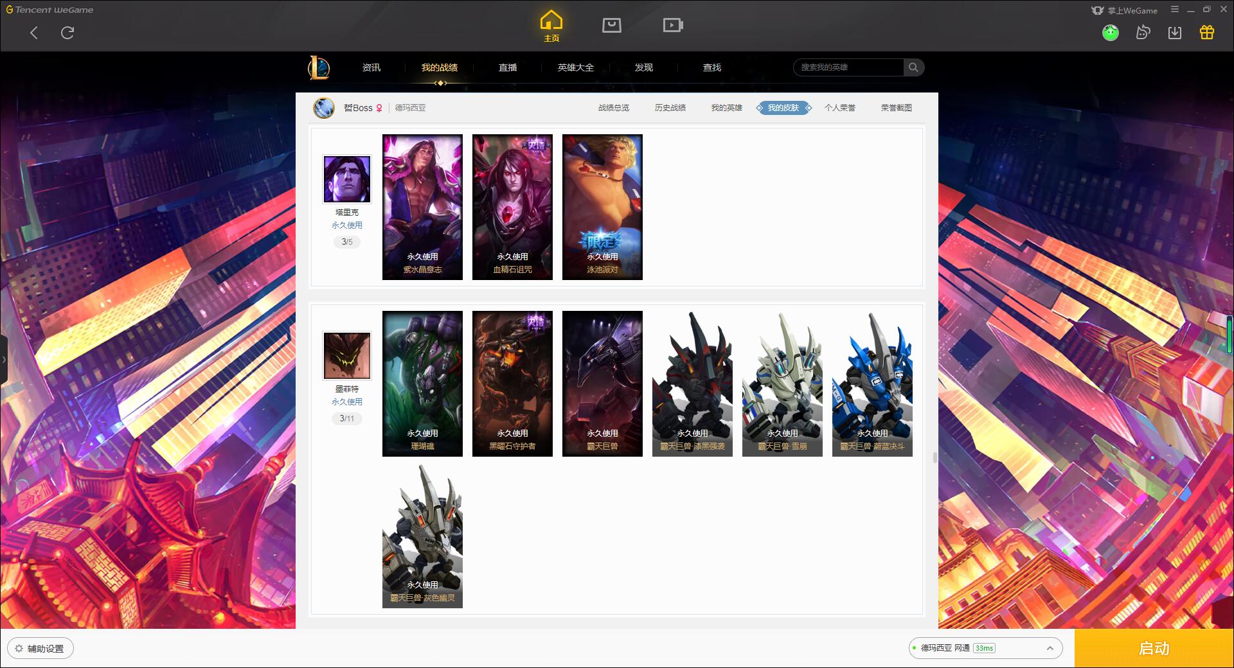This screenshot has height=668, width=1234.
Task: Click the 哲Boss summoner profile avatar
Action: pyautogui.click(x=324, y=108)
